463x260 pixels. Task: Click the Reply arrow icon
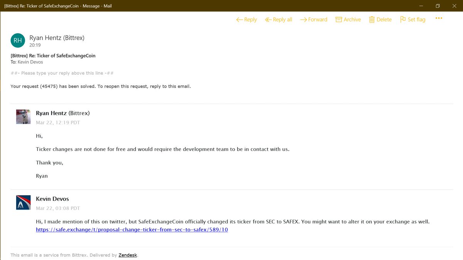[240, 20]
